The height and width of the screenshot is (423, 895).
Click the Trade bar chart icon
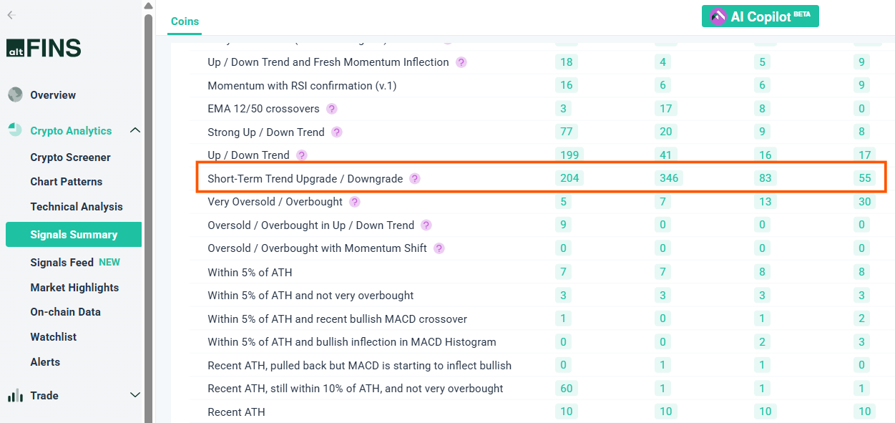tap(15, 396)
